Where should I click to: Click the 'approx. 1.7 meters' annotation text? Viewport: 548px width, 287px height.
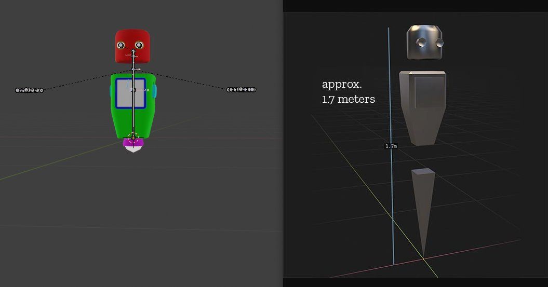[349, 91]
